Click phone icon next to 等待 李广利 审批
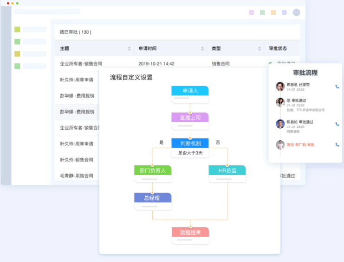 point(337,145)
